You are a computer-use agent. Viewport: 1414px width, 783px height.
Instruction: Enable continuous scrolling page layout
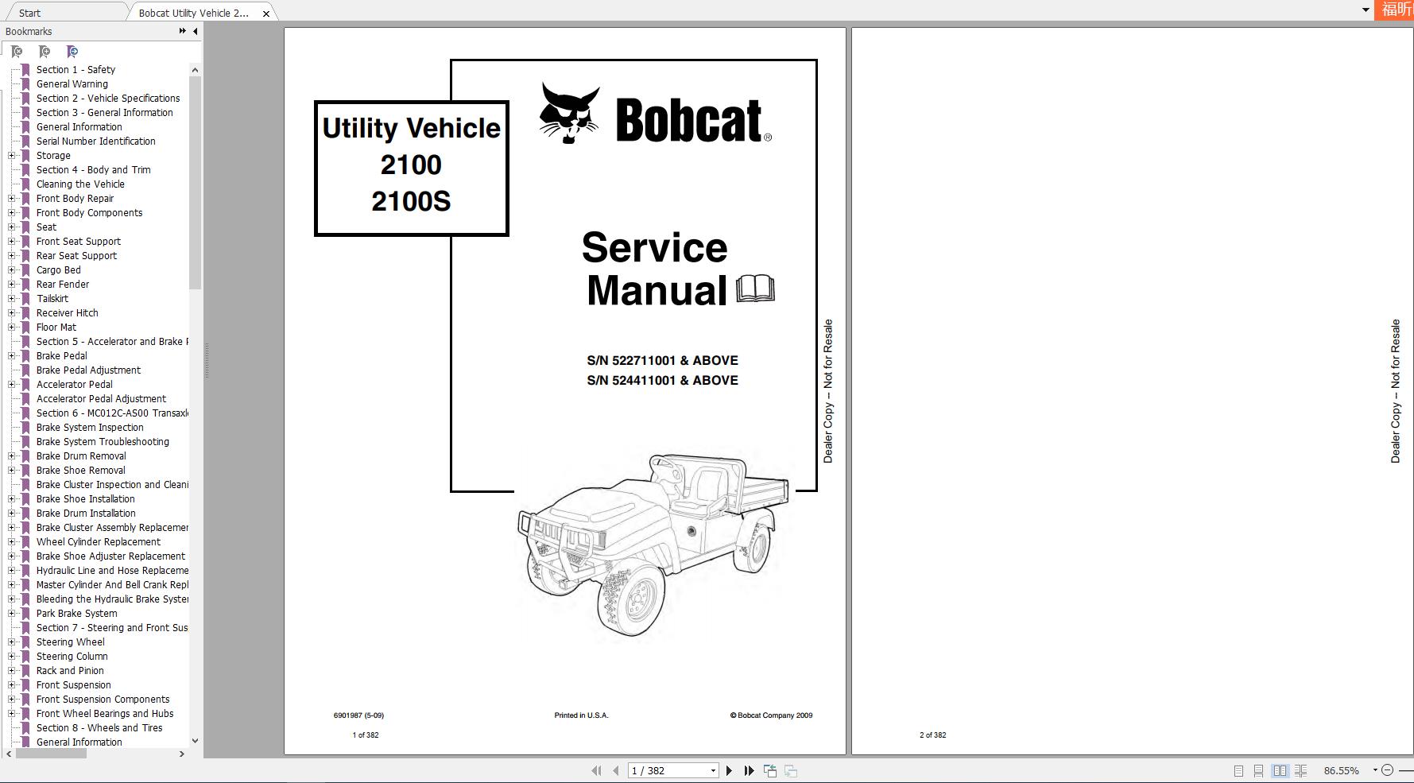(1258, 770)
